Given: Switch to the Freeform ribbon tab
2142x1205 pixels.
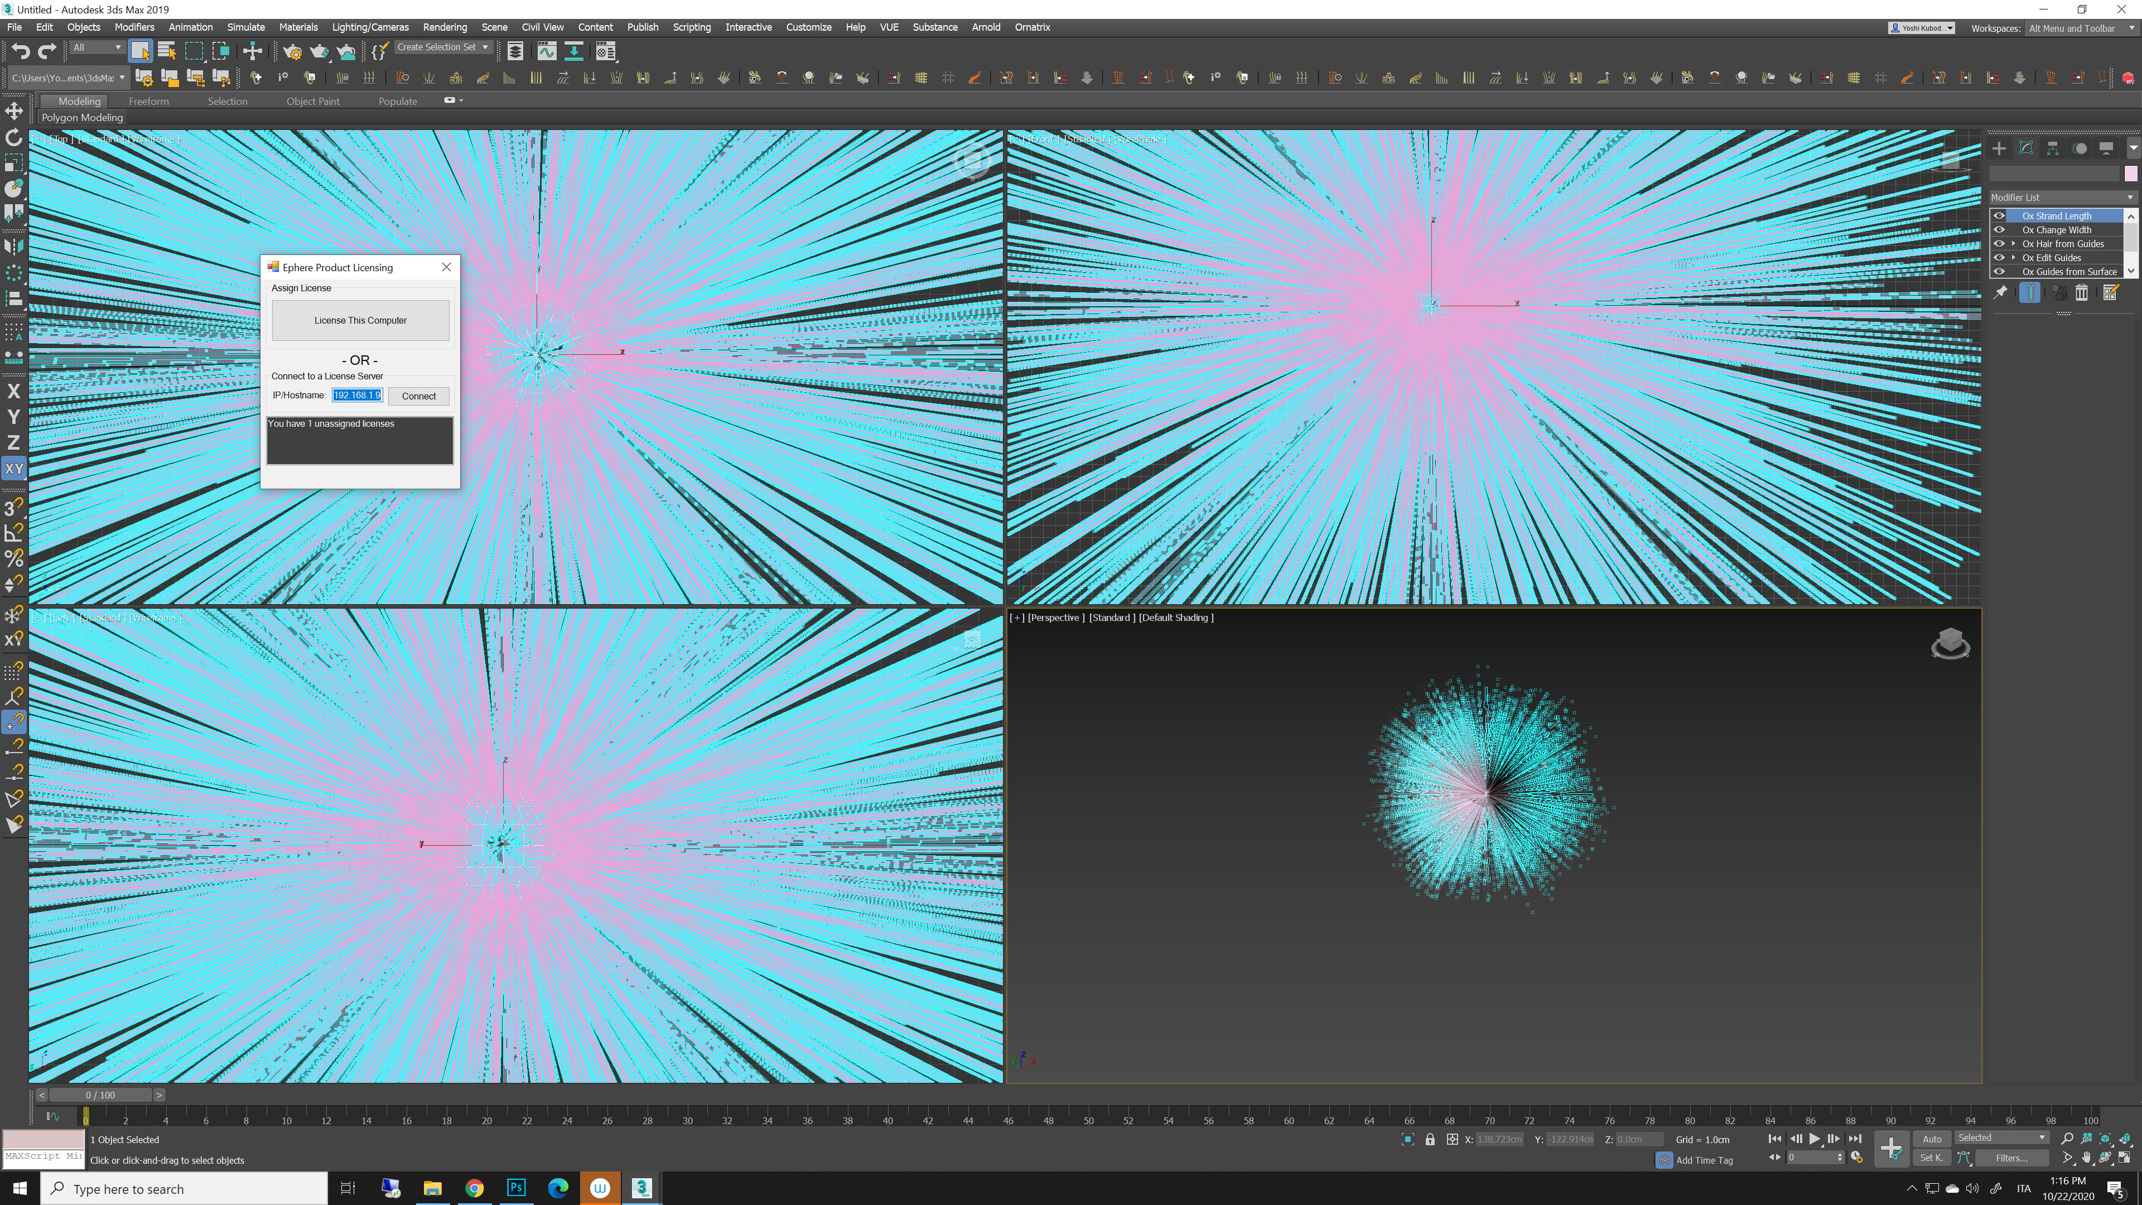Looking at the screenshot, I should (149, 102).
